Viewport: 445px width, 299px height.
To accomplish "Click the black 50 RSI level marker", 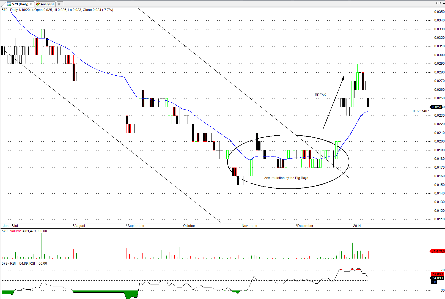I will pyautogui.click(x=434, y=282).
